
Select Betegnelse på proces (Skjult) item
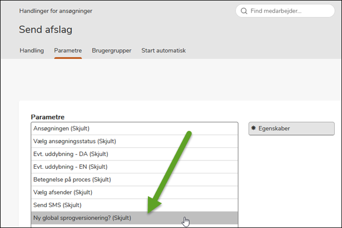click(x=72, y=179)
